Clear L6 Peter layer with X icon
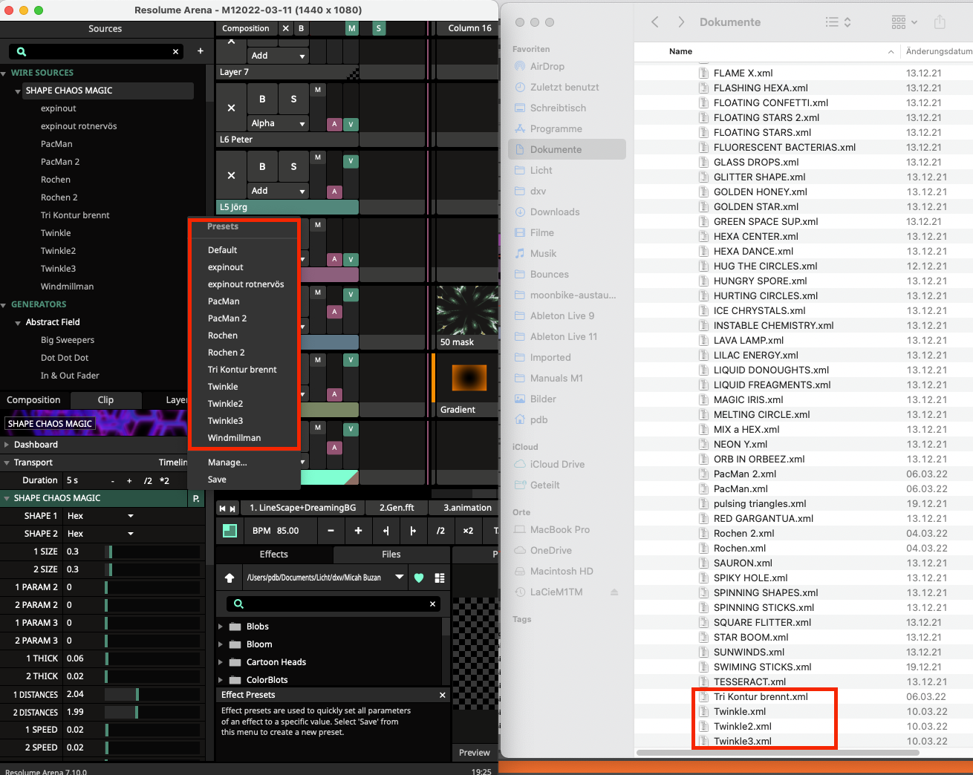Screen dimensions: 973x775 click(231, 108)
